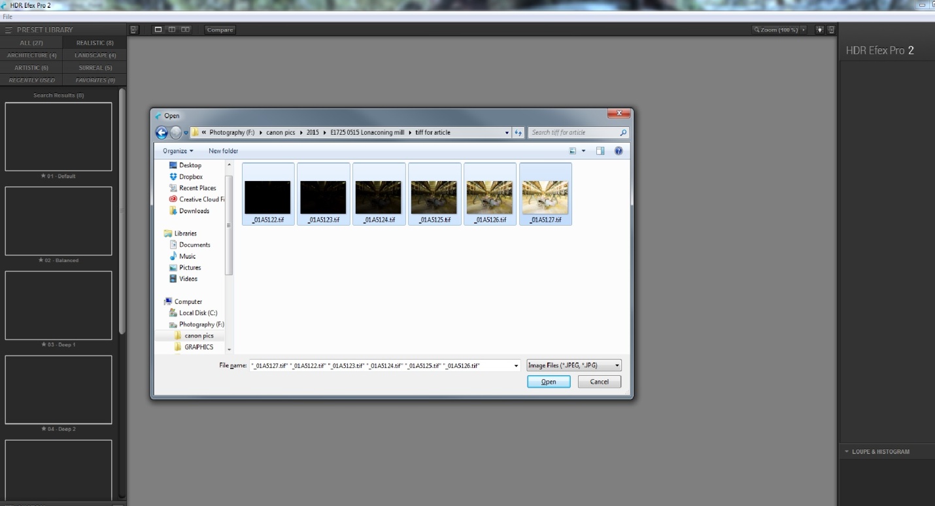Image resolution: width=935 pixels, height=506 pixels.
Task: Select Creative Cloud Files in navigation pane
Action: pyautogui.click(x=197, y=199)
